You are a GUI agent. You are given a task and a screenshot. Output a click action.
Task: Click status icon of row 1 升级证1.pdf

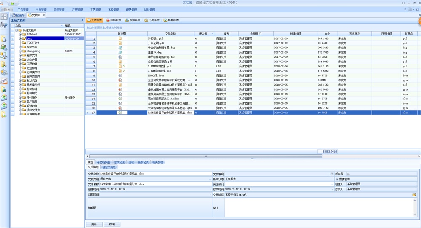120,38
